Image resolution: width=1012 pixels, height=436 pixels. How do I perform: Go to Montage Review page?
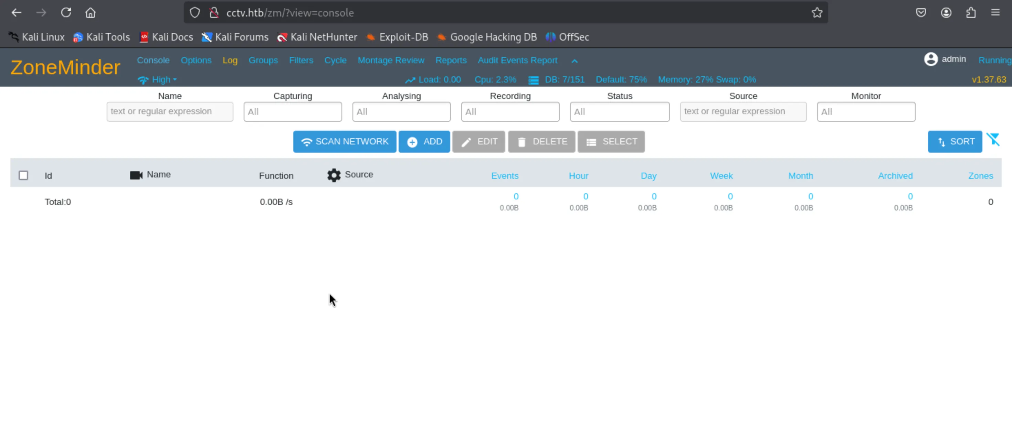click(x=390, y=61)
